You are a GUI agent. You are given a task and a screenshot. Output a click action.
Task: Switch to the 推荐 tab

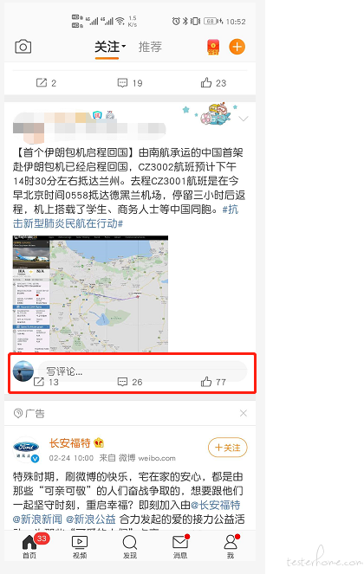(x=150, y=47)
